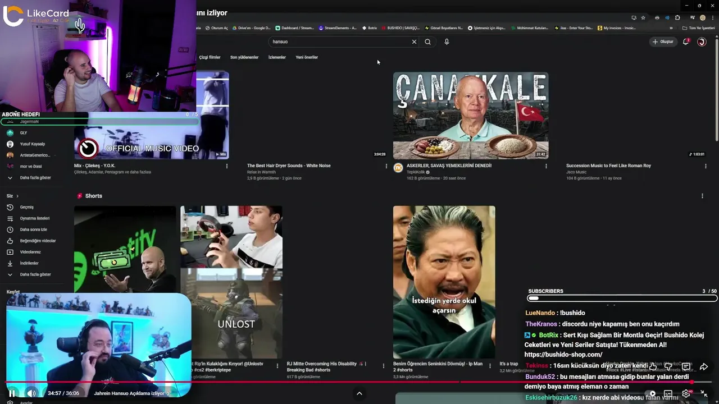Mute the video with volume icon

coord(31,393)
